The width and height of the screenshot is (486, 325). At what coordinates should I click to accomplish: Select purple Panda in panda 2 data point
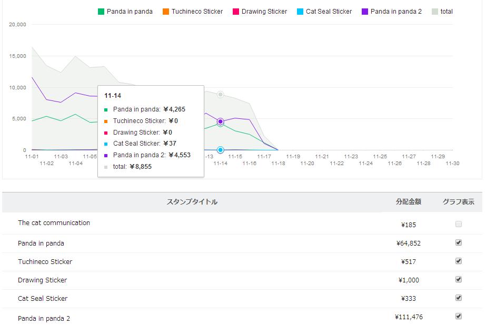[x=221, y=121]
